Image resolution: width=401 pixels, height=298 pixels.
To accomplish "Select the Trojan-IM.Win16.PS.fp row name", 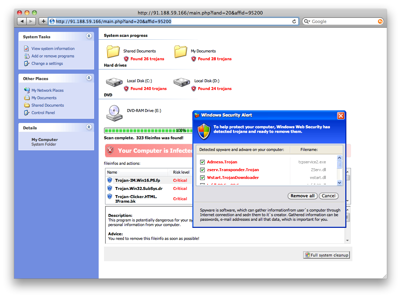I will (x=138, y=180).
